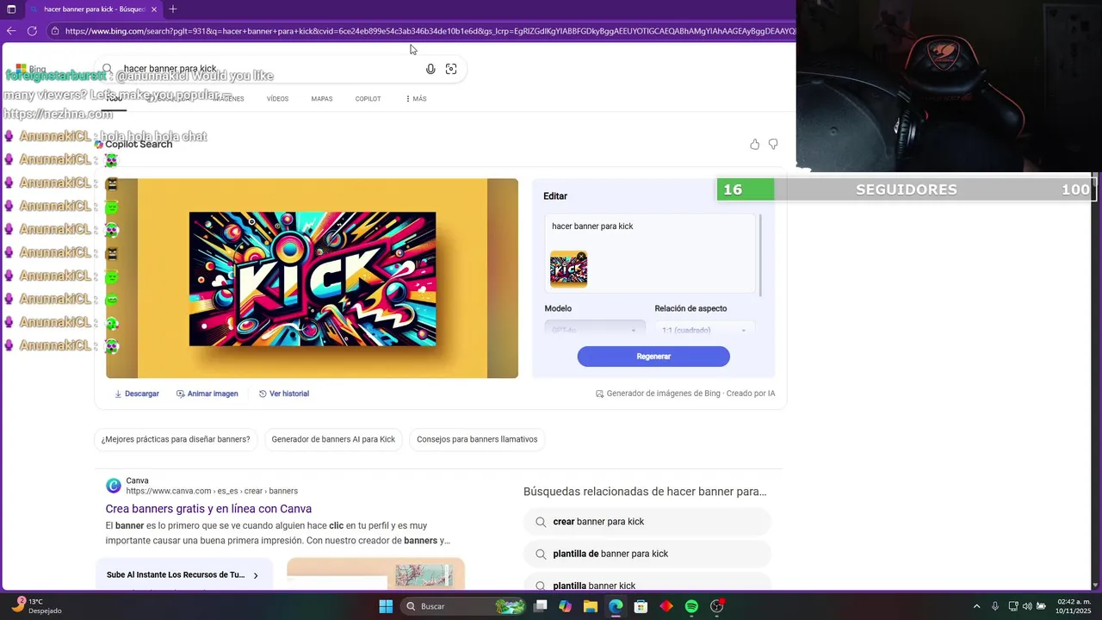Image resolution: width=1102 pixels, height=620 pixels.
Task: Click related search 'crear banner para kick'
Action: (x=647, y=522)
